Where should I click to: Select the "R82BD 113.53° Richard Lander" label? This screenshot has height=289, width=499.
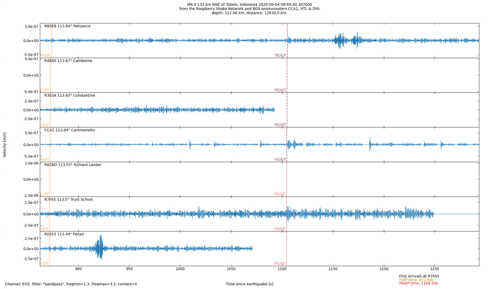[x=73, y=165]
